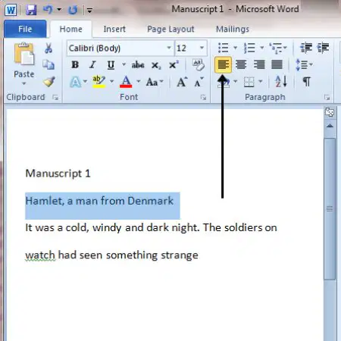Viewport: 341px width, 341px height.
Task: Click the Sort A-Z icon
Action: (x=281, y=81)
